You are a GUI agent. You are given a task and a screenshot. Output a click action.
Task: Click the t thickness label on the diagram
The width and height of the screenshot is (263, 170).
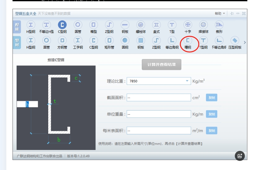coord(55,101)
